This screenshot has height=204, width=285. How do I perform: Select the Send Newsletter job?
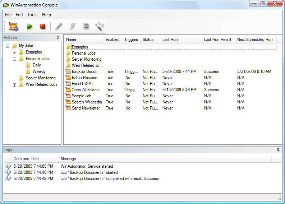tap(86, 108)
